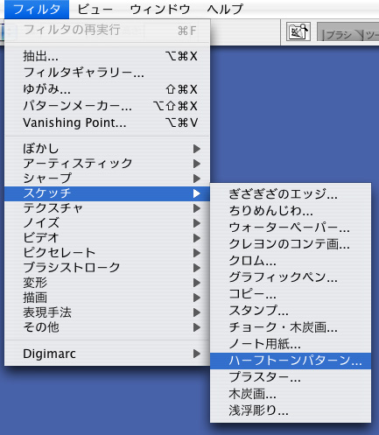
Task: Open the ビュー menu
Action: [x=95, y=10]
